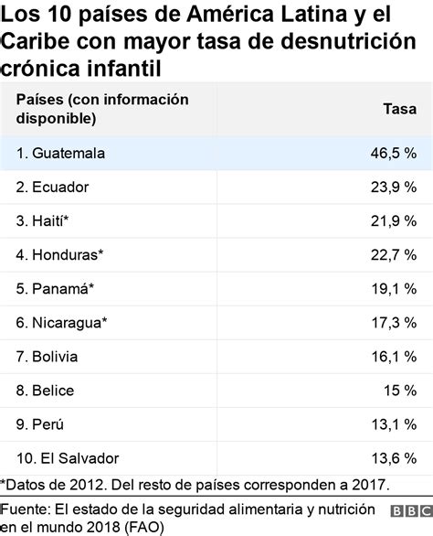Select the Honduras table row
433x536 pixels.
pos(216,254)
